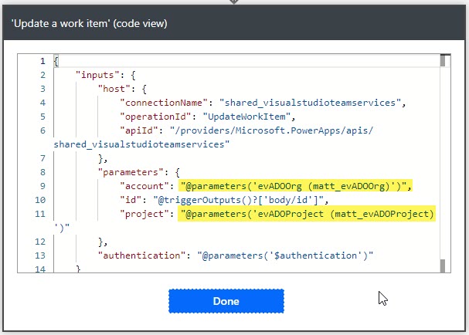Click the code editor scrollbar top thumb

(x=443, y=61)
